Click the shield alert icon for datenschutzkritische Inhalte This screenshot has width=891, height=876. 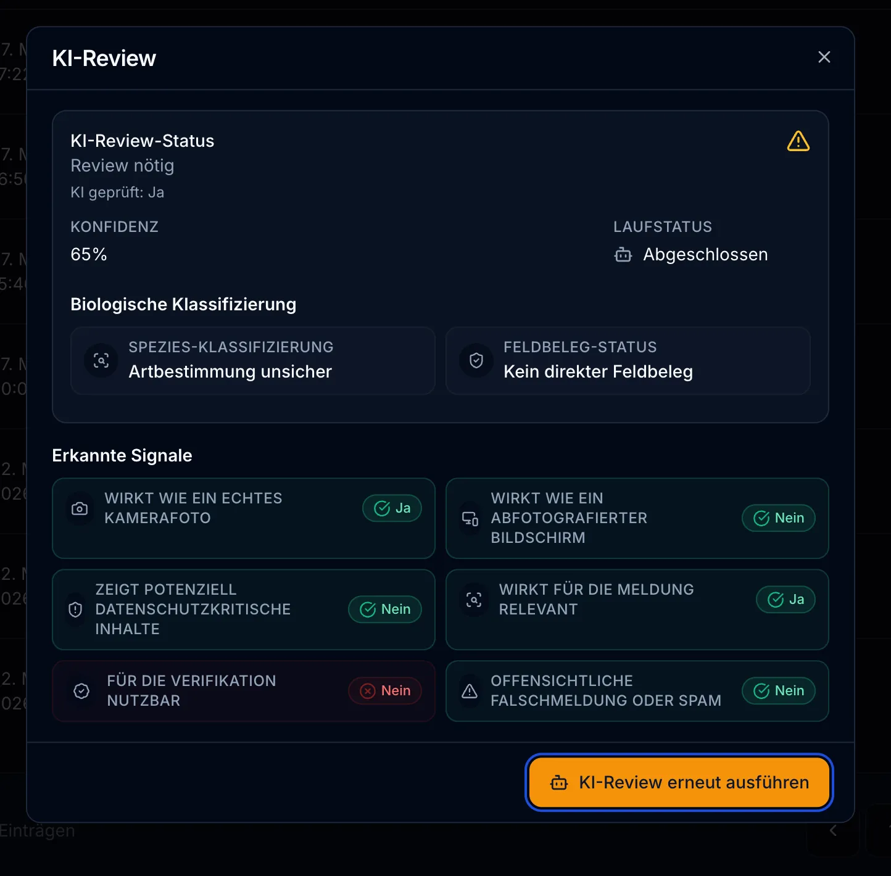(75, 610)
